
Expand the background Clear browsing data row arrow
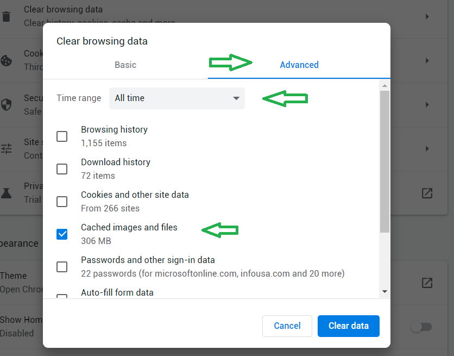coord(427,16)
